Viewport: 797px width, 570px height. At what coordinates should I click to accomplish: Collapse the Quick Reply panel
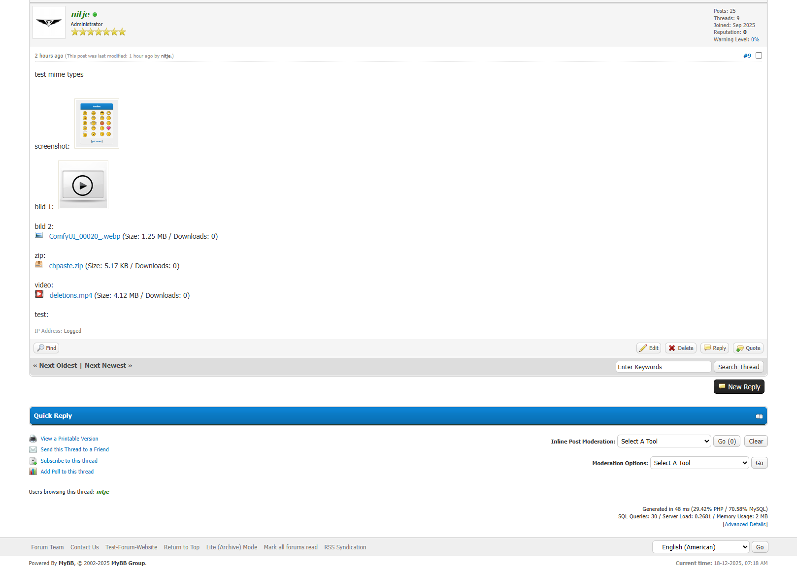pos(759,416)
